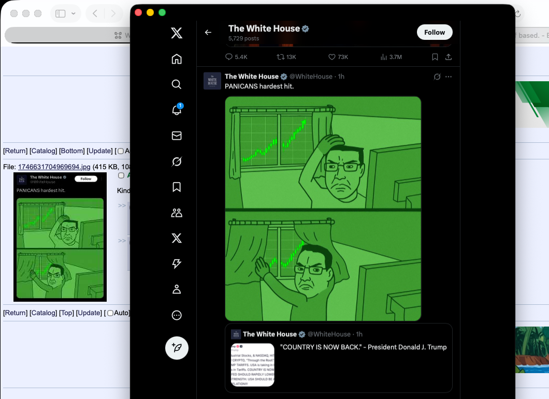Open the More circle menu in sidebar
Viewport: 549px width, 399px height.
point(177,315)
